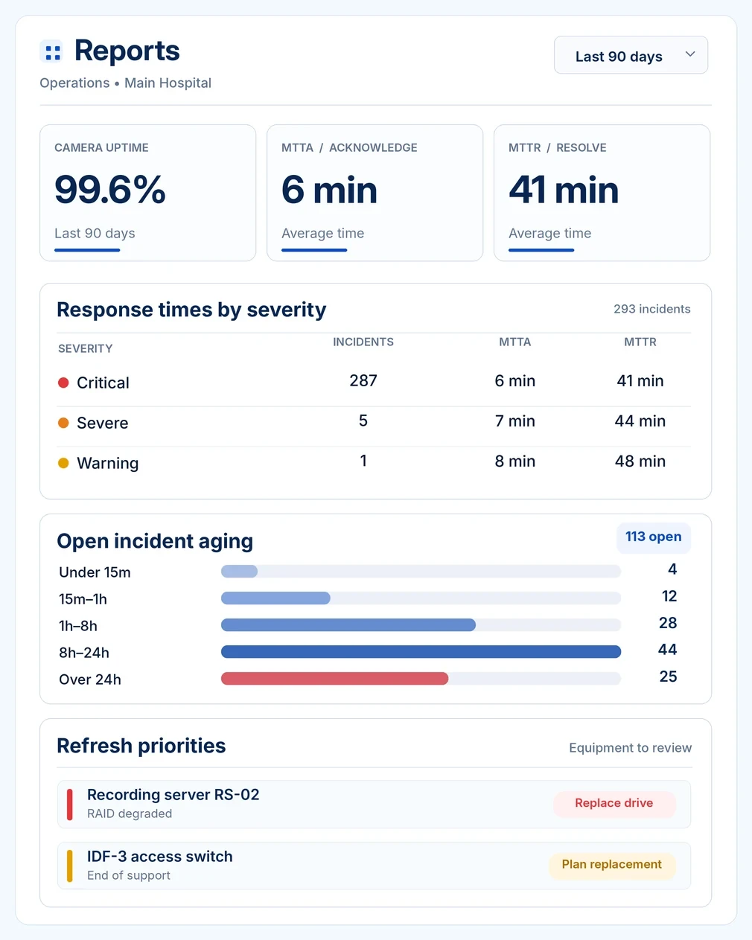
Task: Open the Recording server RS-02 item
Action: coord(374,805)
